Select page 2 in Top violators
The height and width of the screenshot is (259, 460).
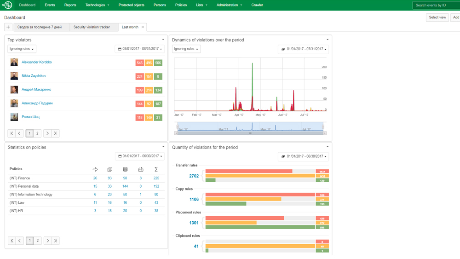point(37,133)
